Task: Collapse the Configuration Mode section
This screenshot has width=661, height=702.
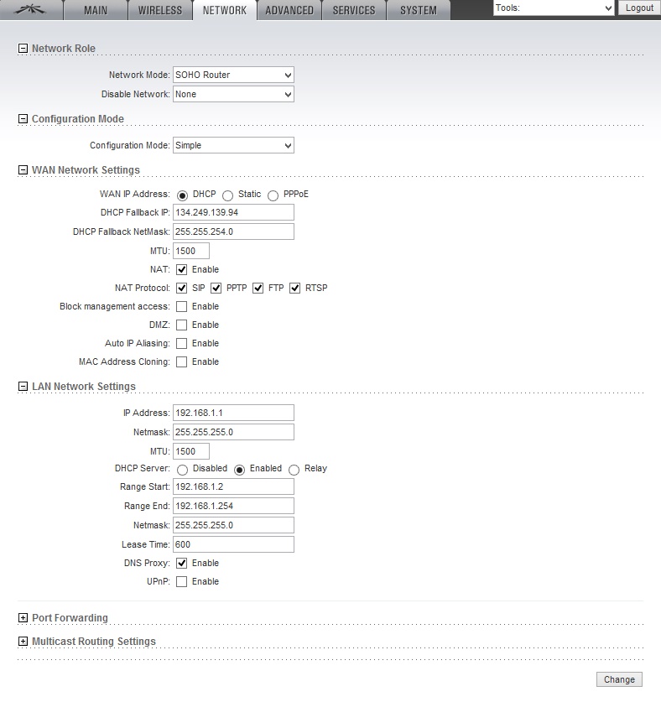Action: click(23, 119)
